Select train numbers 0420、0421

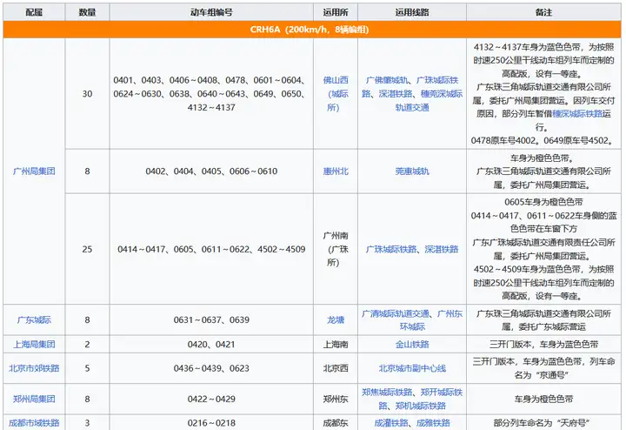pos(211,344)
